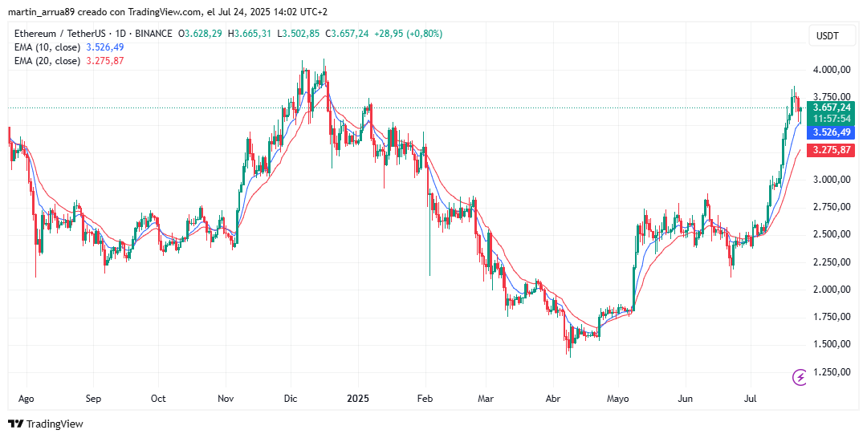Click the 2025 year marker on time axis
The image size is (867, 438).
click(x=358, y=398)
